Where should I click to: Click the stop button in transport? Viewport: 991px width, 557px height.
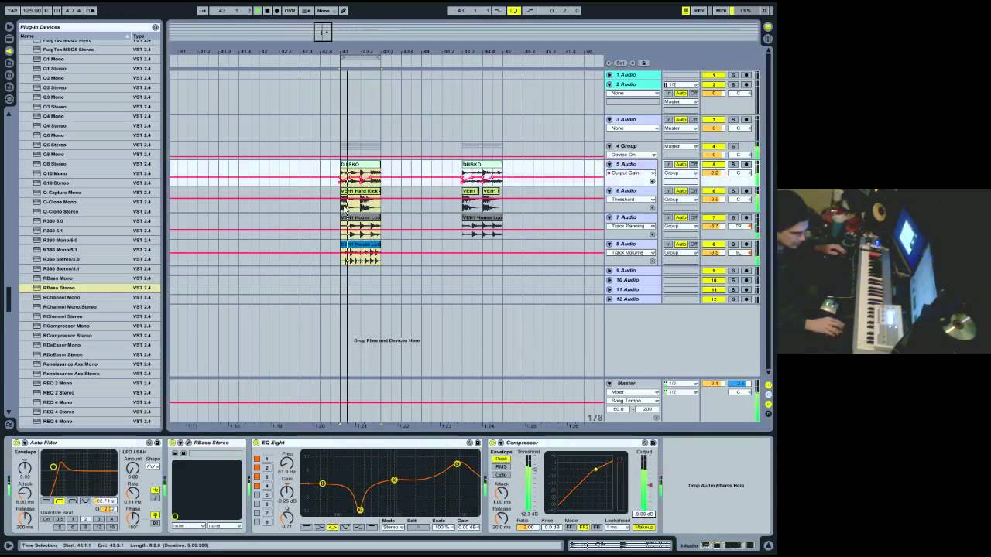click(x=267, y=11)
